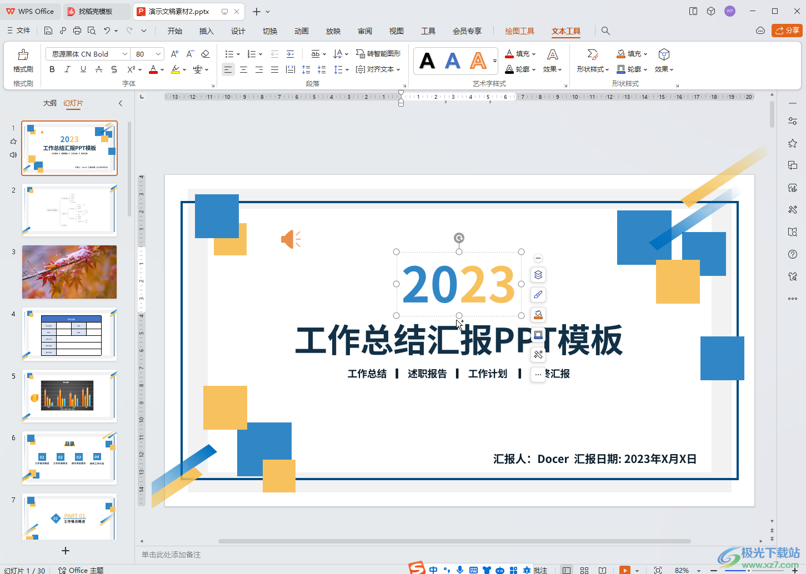Apply black WordArt style A
Viewport: 806px width, 574px height.
(x=427, y=61)
